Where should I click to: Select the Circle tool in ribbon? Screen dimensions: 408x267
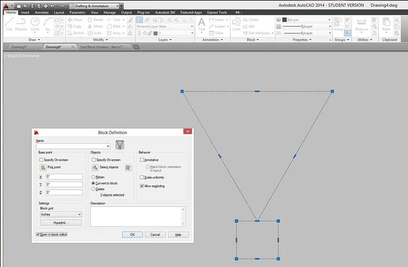35,23
